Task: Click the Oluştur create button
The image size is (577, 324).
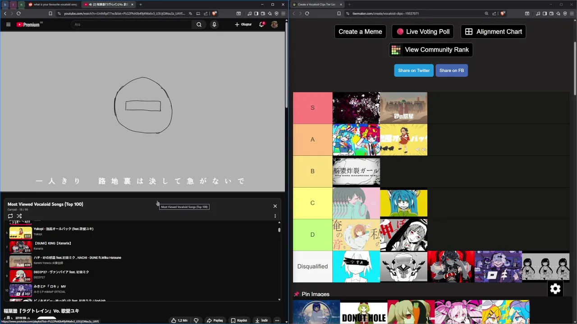Action: click(243, 24)
